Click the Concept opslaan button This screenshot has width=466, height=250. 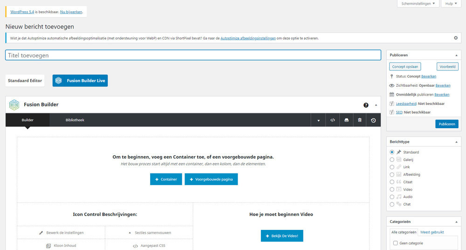pyautogui.click(x=405, y=67)
